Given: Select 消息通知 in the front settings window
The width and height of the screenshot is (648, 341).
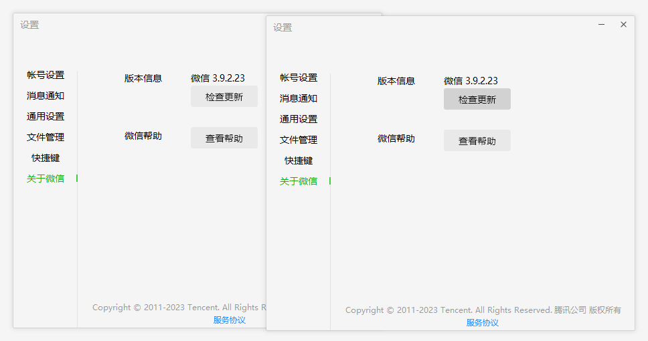Looking at the screenshot, I should point(299,98).
